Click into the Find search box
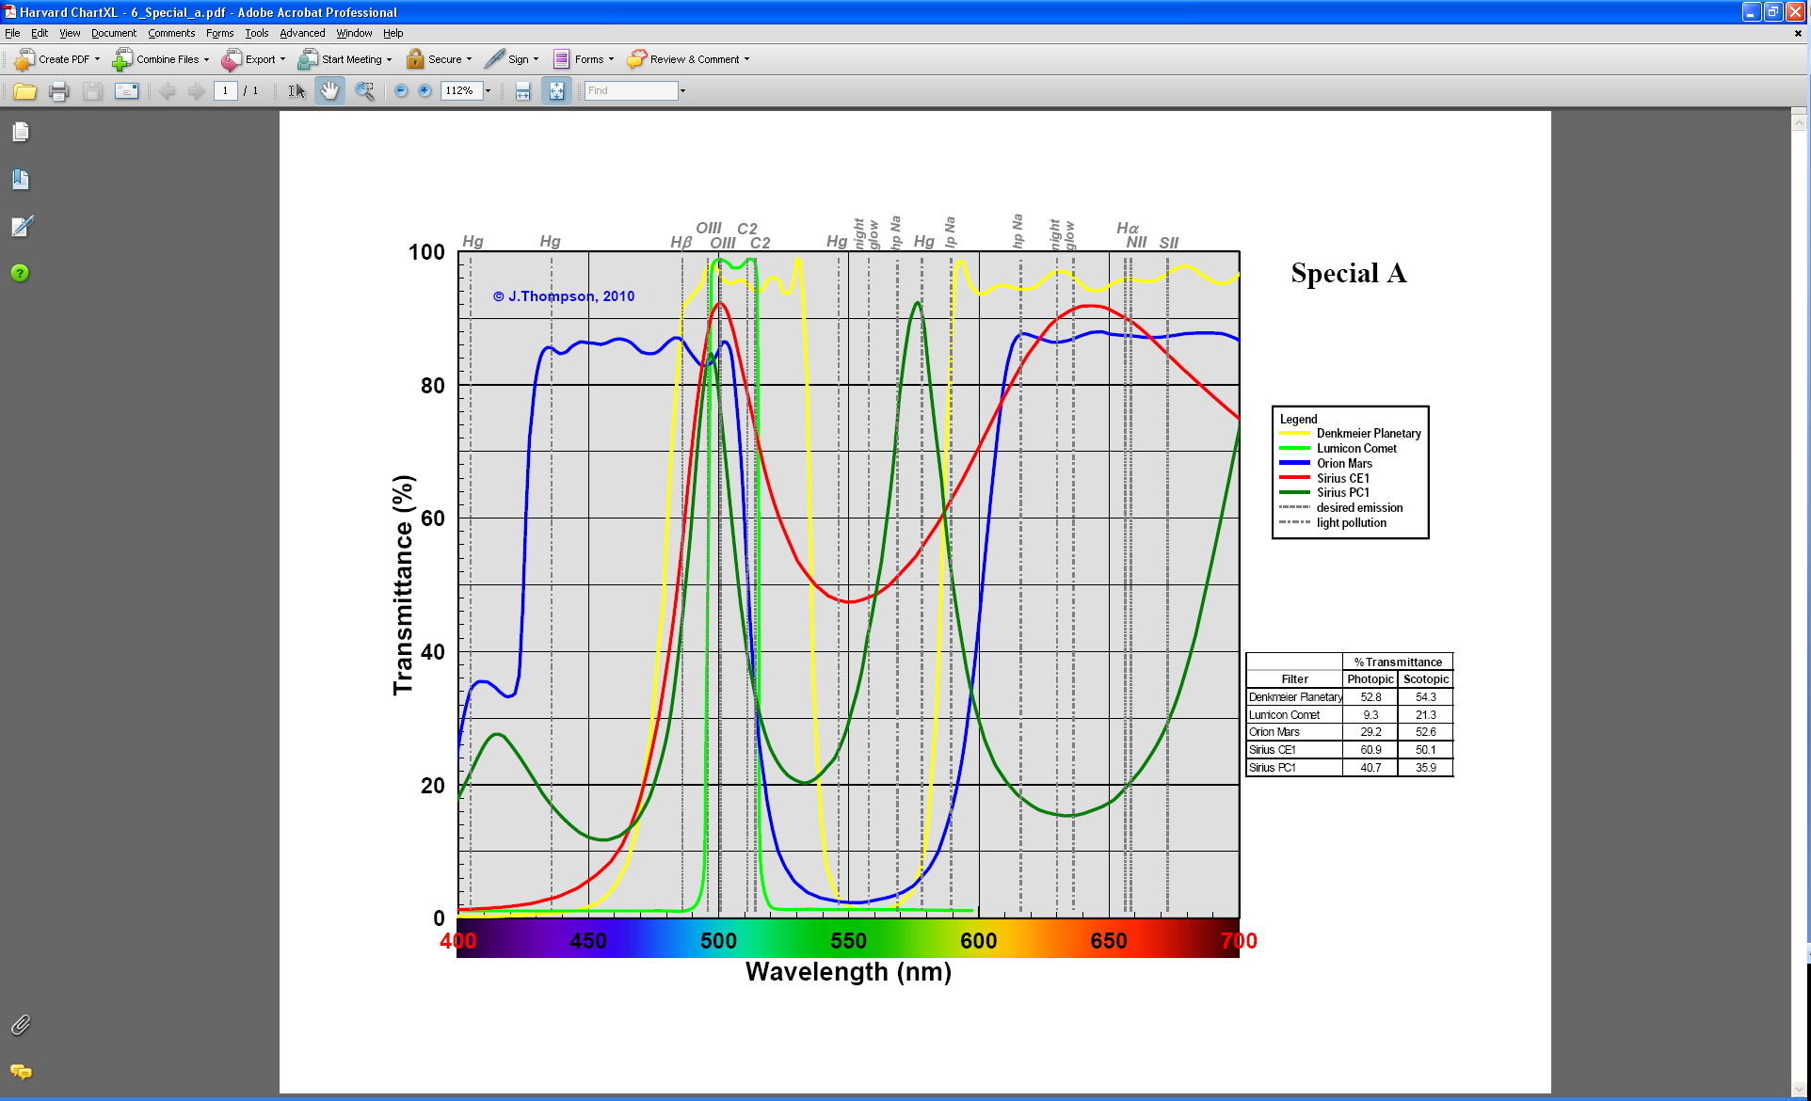Viewport: 1811px width, 1101px height. (631, 91)
